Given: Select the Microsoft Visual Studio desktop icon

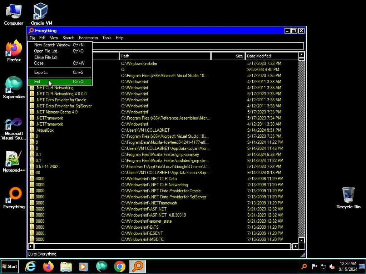Looking at the screenshot, I should click(x=14, y=129).
